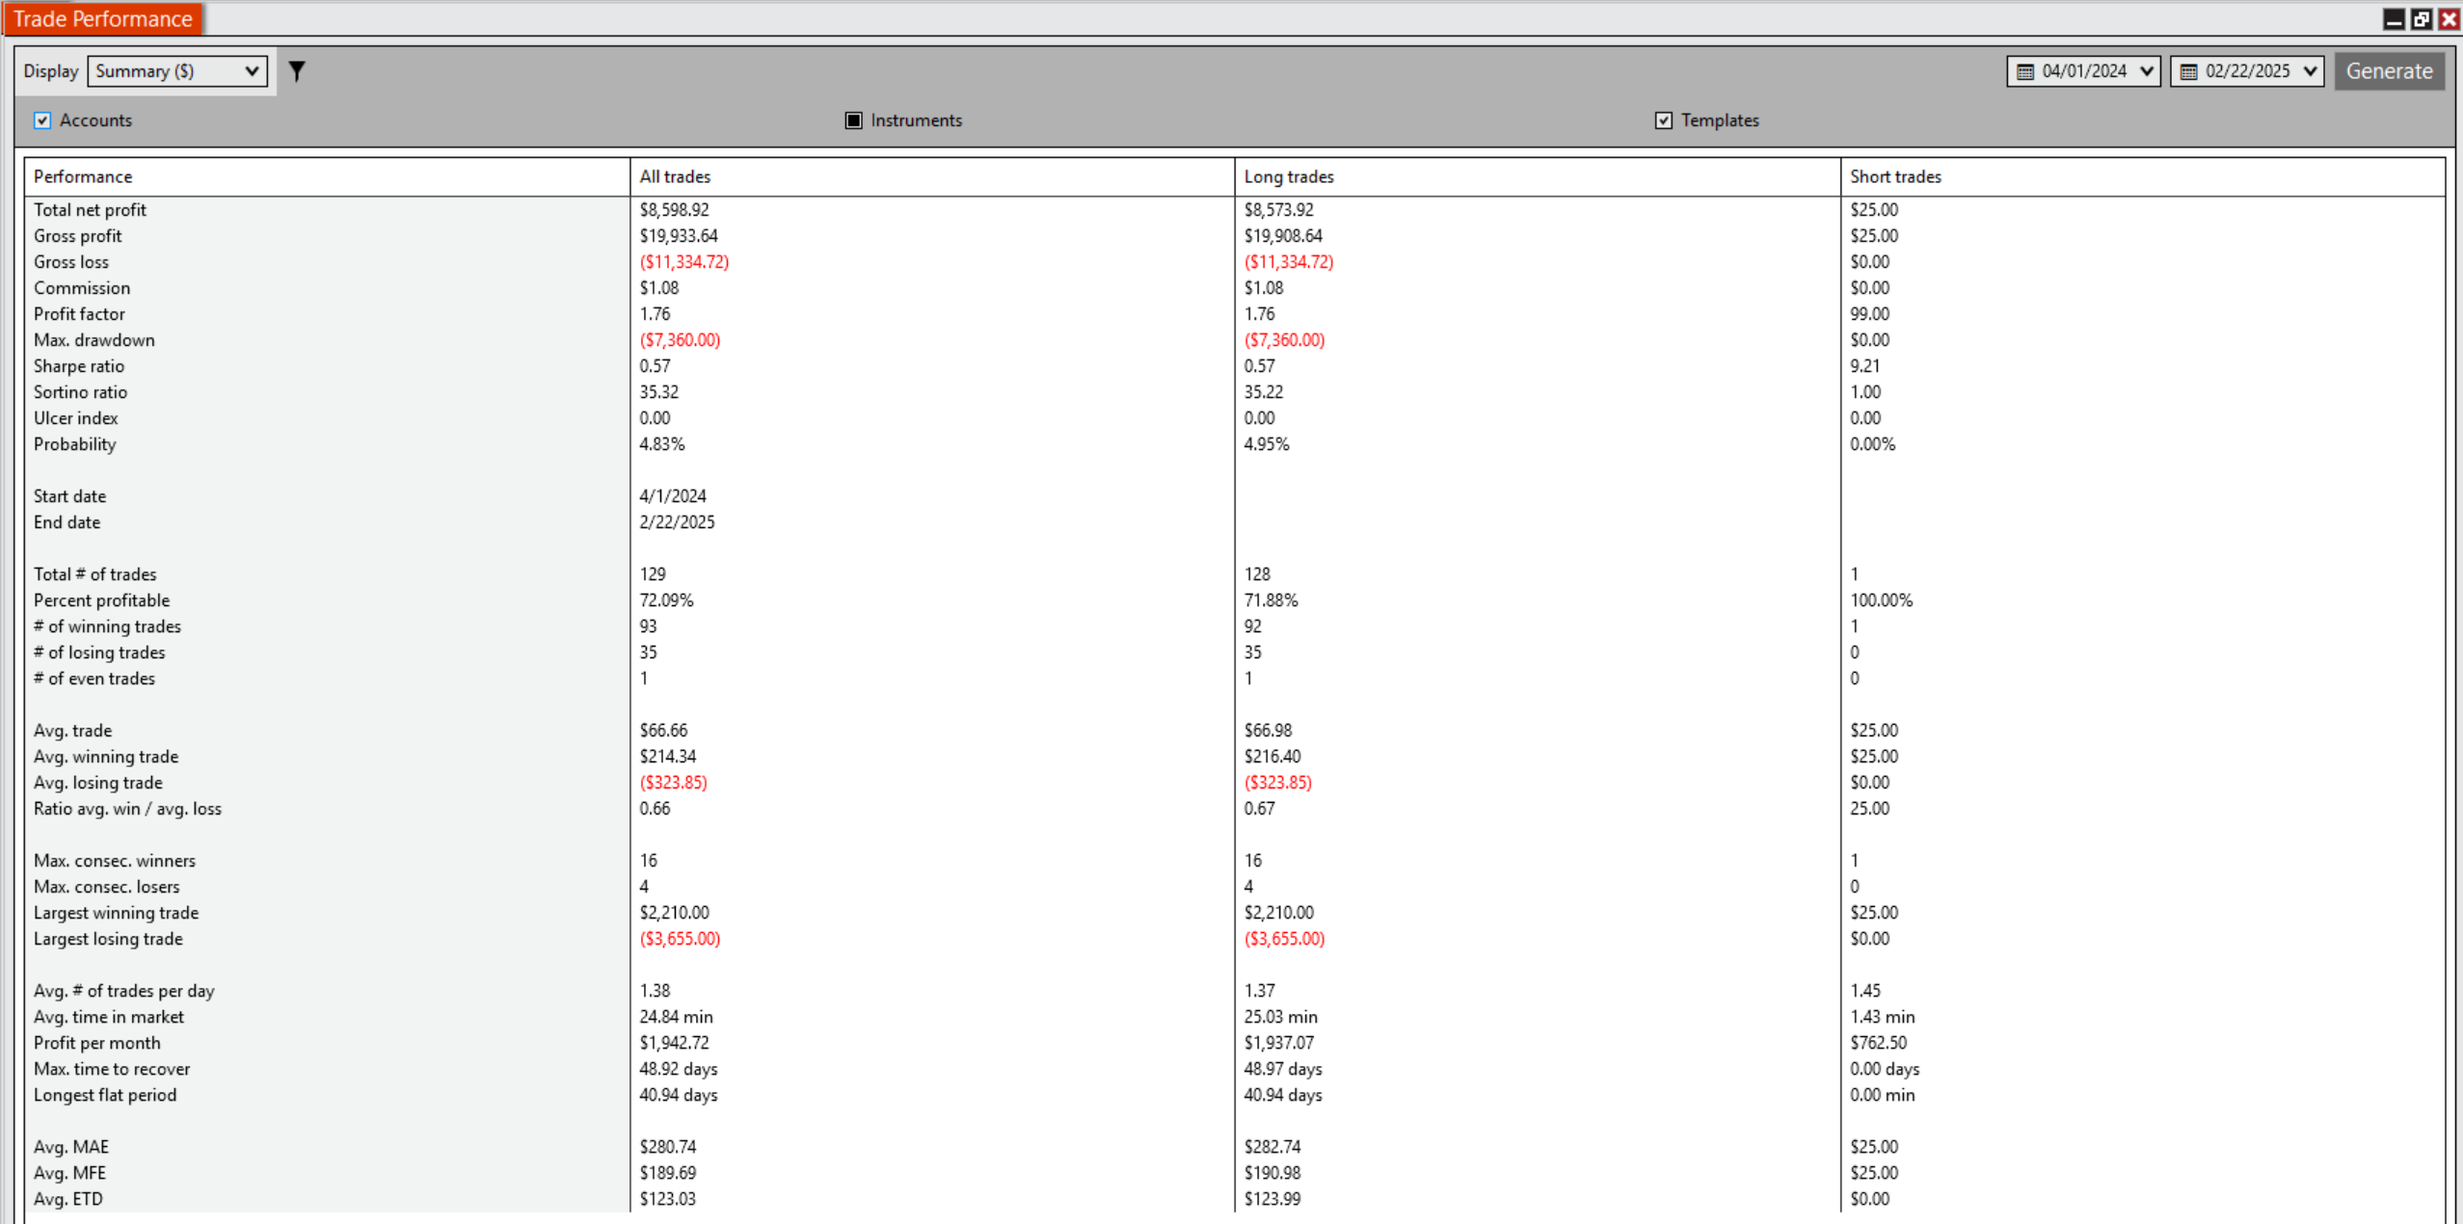Screen dimensions: 2463x1224
Task: Select the # of losing trades label
Action: coord(99,652)
